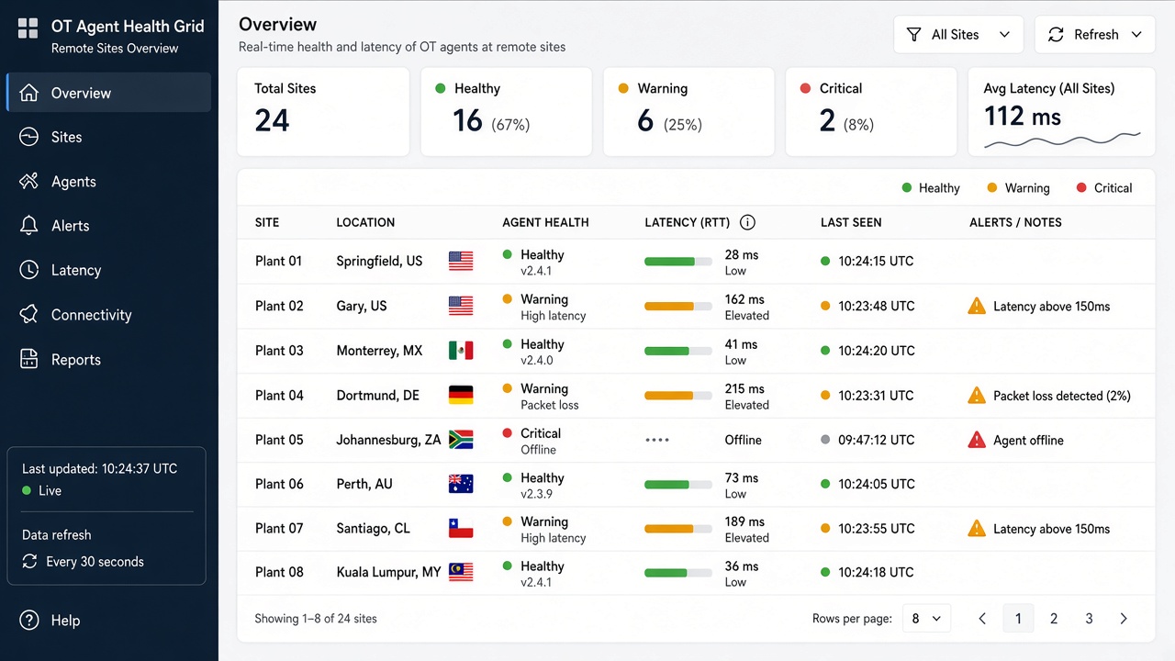Click the data refresh cycle icon

pyautogui.click(x=30, y=562)
